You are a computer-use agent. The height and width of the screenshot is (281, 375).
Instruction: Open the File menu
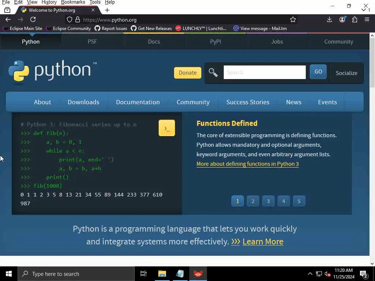(x=6, y=2)
